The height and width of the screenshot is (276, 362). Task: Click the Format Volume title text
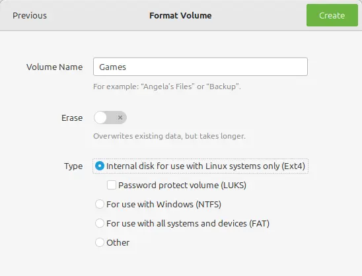click(180, 15)
